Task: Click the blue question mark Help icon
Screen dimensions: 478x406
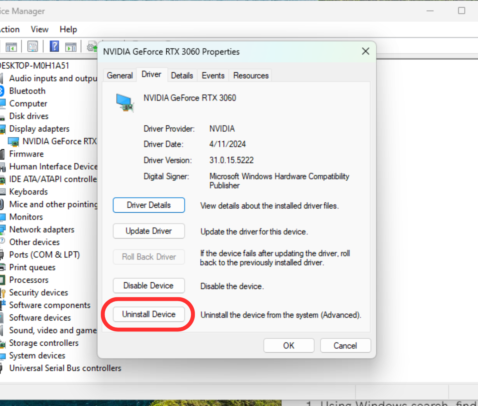Action: click(54, 46)
